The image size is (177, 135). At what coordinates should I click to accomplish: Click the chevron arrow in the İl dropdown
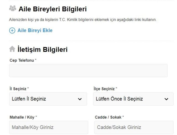click(x=80, y=99)
